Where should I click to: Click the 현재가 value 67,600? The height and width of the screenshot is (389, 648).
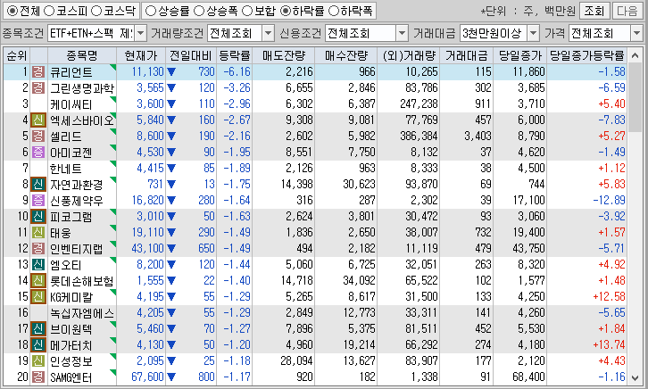147,377
